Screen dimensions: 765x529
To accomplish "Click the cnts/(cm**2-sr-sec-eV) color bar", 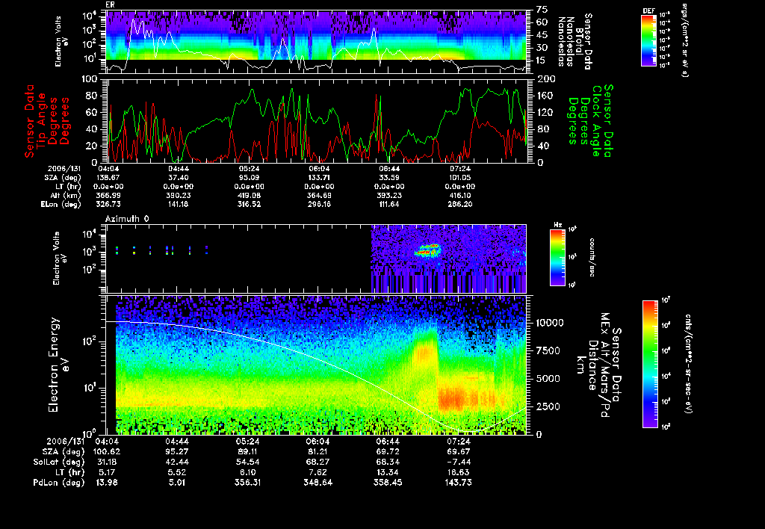I will click(650, 364).
